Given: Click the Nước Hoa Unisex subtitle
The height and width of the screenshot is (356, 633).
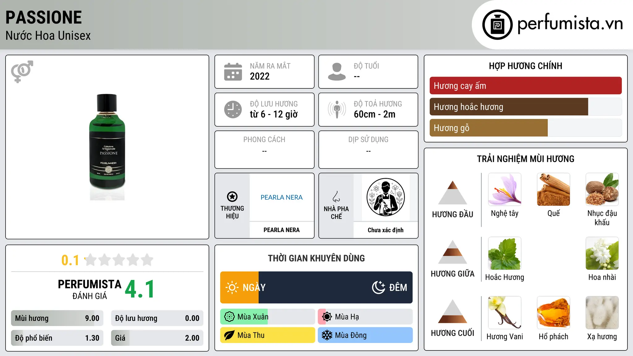Looking at the screenshot, I should click(x=48, y=36).
